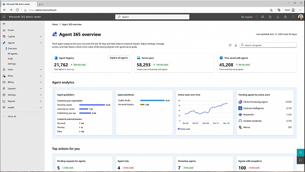The height and width of the screenshot is (172, 305).
Task: Select Overview under Agents
Action: pyautogui.click(x=12, y=48)
